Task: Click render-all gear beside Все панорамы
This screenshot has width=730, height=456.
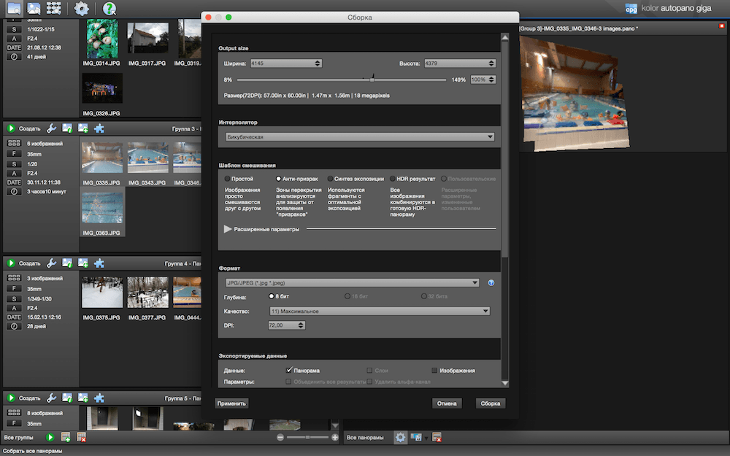Action: [x=400, y=437]
